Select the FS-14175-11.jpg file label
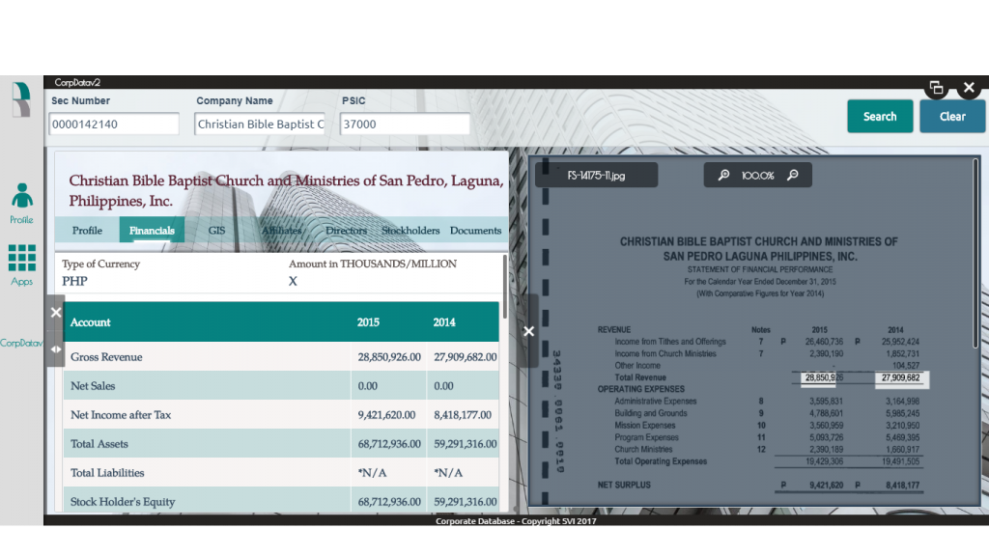Screen dimensions: 989x556 [x=596, y=176]
